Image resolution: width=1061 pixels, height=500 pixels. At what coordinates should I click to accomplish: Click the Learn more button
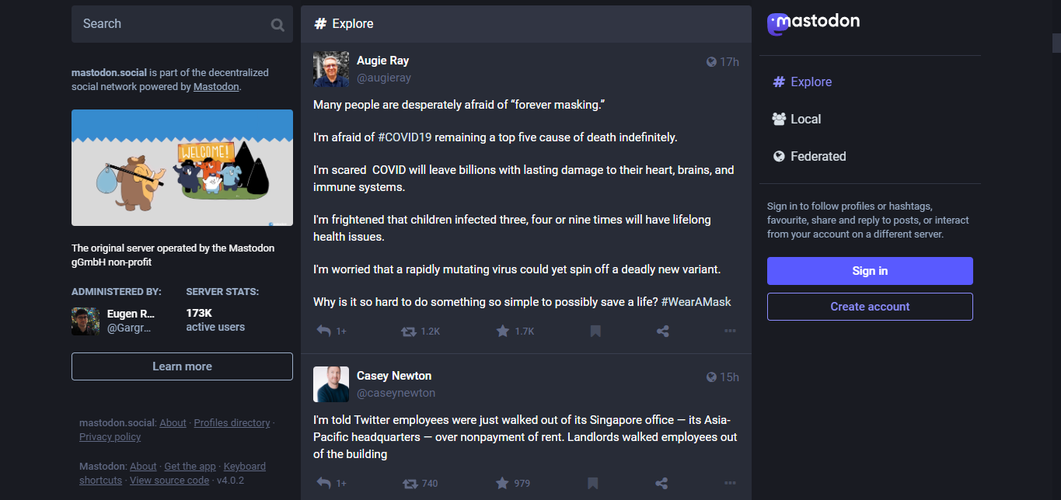(x=182, y=366)
